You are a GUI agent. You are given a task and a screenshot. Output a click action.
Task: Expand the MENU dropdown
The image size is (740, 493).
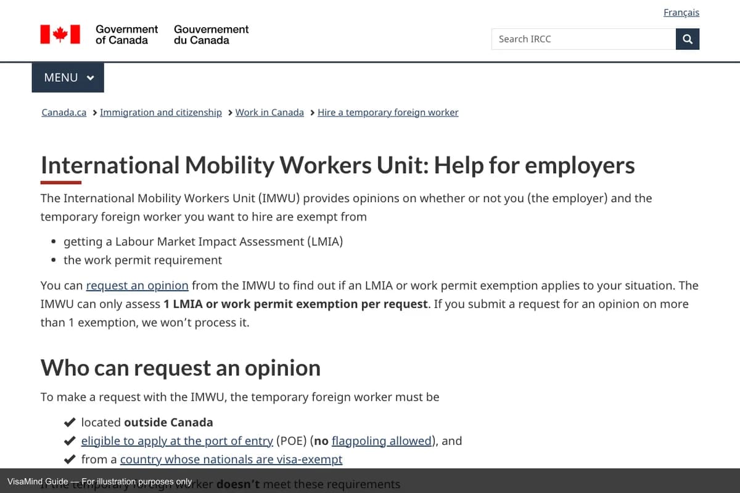[x=68, y=78]
